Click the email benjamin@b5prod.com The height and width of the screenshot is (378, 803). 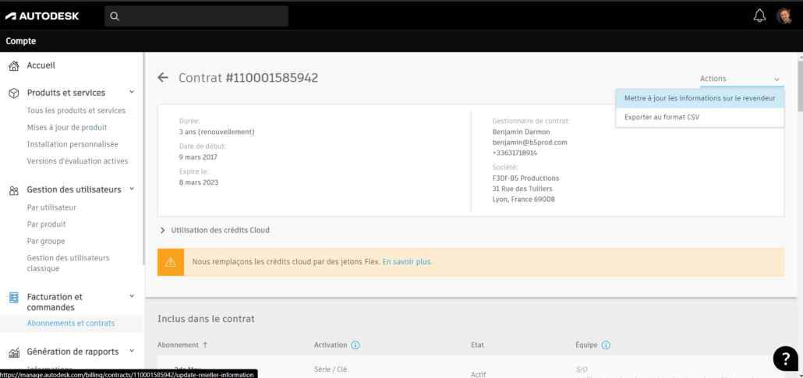point(529,143)
